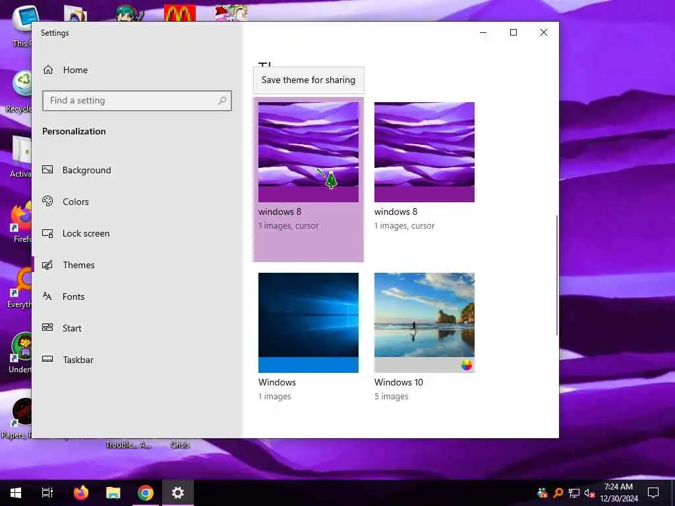
Task: Click the search magnifier in Find a setting
Action: coord(222,101)
